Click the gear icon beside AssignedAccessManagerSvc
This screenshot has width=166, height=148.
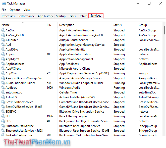3,78
